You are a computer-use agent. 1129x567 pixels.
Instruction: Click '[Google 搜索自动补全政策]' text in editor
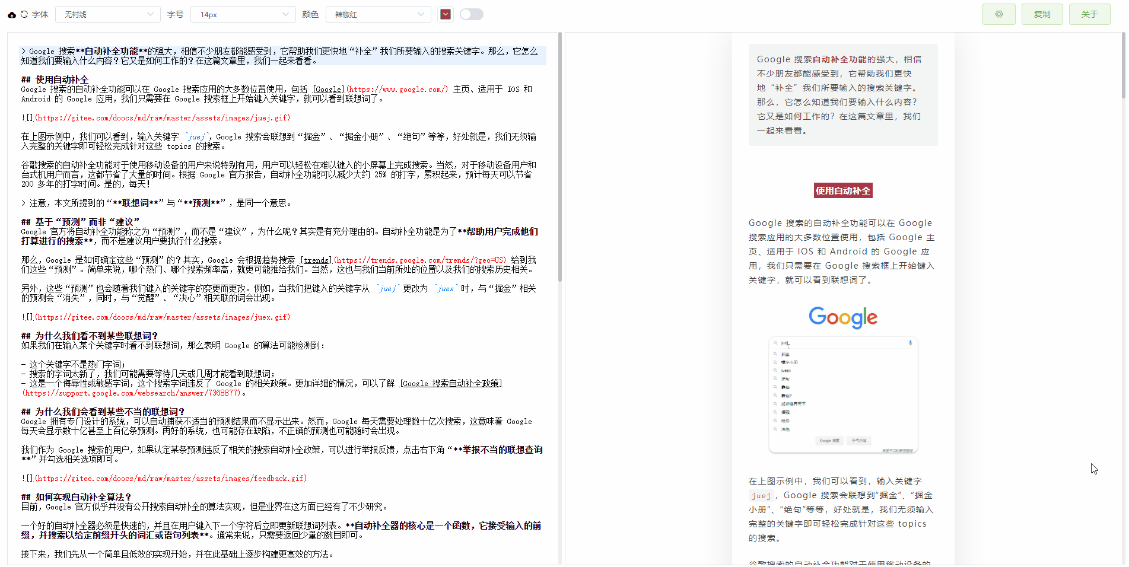(x=451, y=384)
